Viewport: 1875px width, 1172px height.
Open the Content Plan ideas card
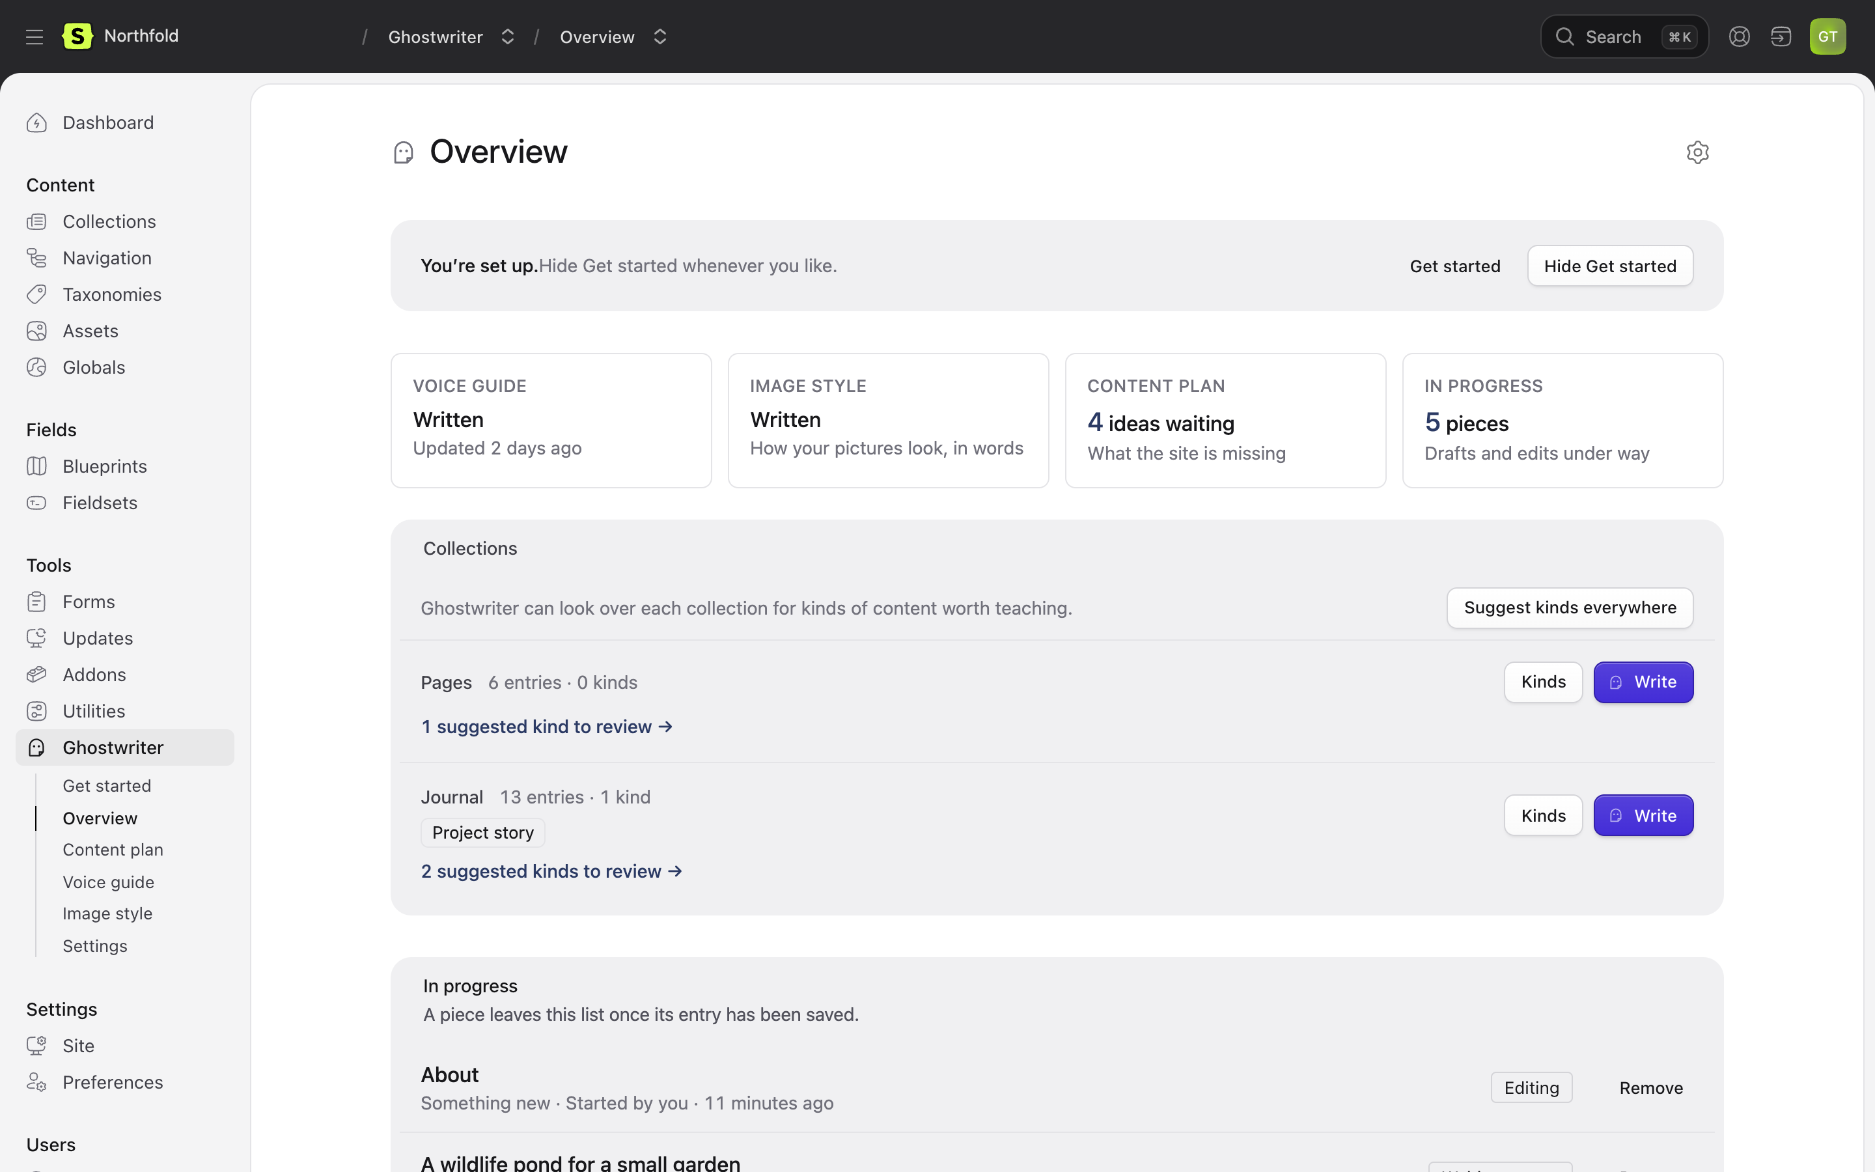click(x=1225, y=420)
